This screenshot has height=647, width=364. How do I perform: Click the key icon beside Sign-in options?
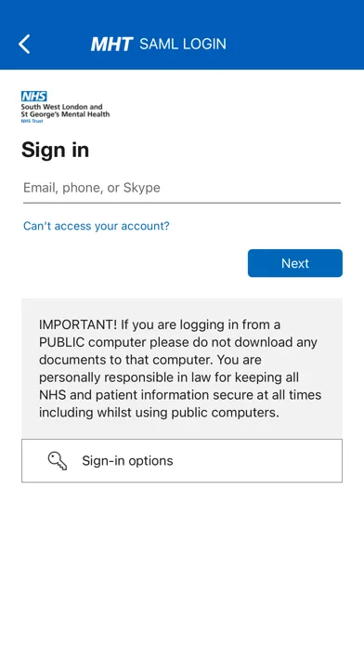pos(58,460)
